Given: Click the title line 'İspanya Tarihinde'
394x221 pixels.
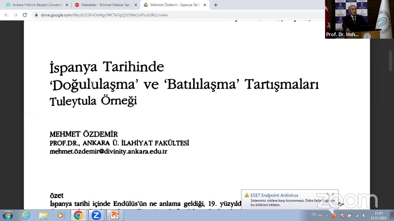Looking at the screenshot, I should 107,67.
